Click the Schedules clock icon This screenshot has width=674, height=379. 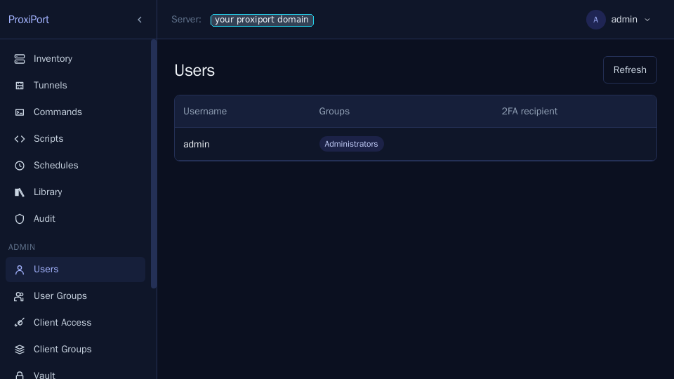(x=20, y=166)
